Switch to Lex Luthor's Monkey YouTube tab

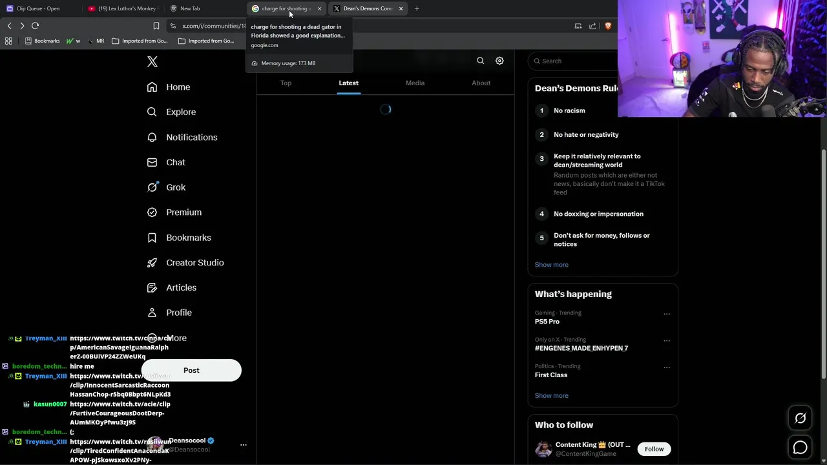123,8
